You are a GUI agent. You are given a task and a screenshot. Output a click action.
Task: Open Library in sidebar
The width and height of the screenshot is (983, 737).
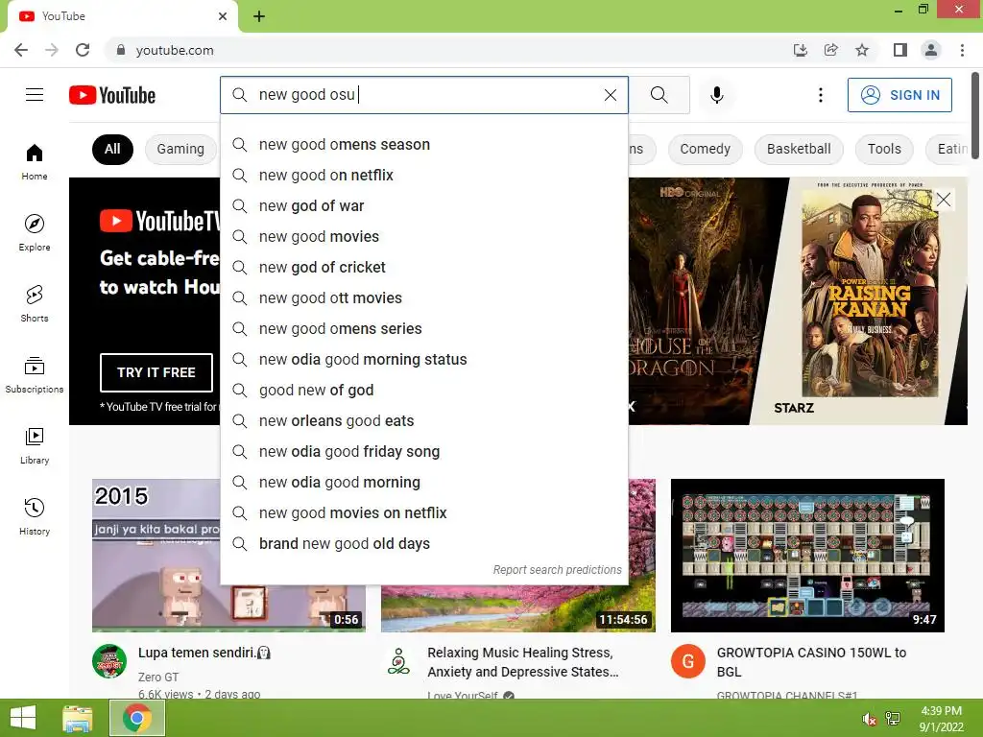[x=35, y=445]
